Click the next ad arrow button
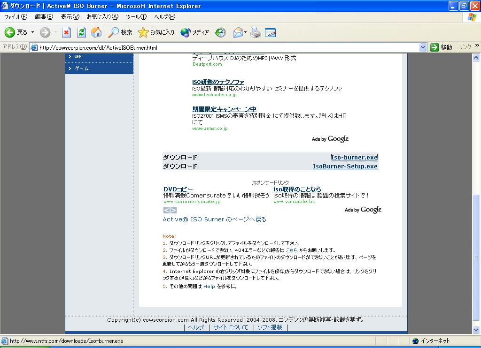Image resolution: width=481 pixels, height=348 pixels. click(173, 210)
